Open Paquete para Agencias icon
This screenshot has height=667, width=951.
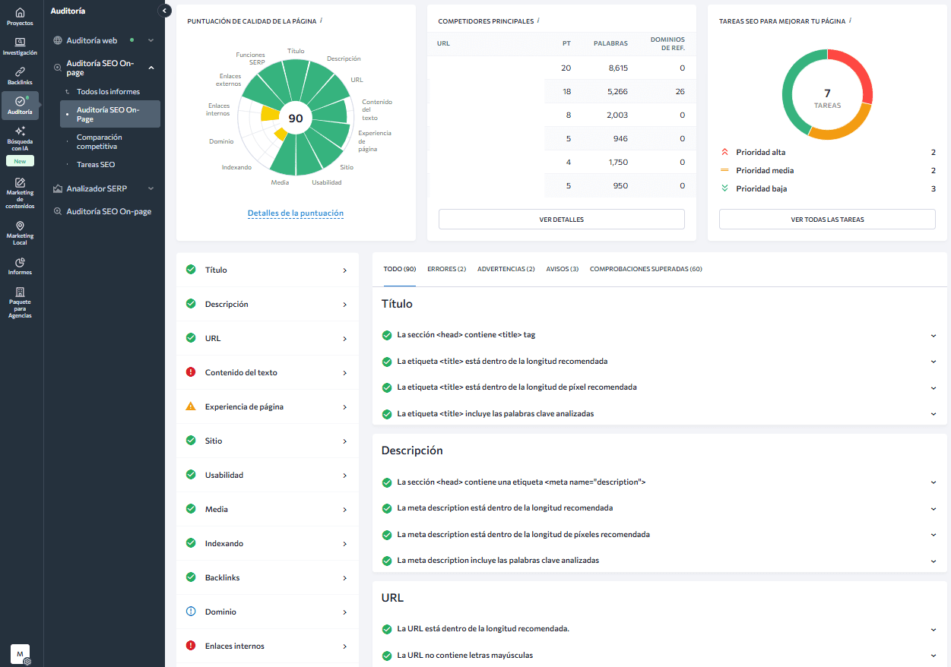pos(20,302)
